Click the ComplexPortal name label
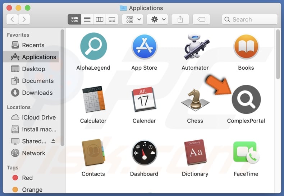 click(x=246, y=121)
